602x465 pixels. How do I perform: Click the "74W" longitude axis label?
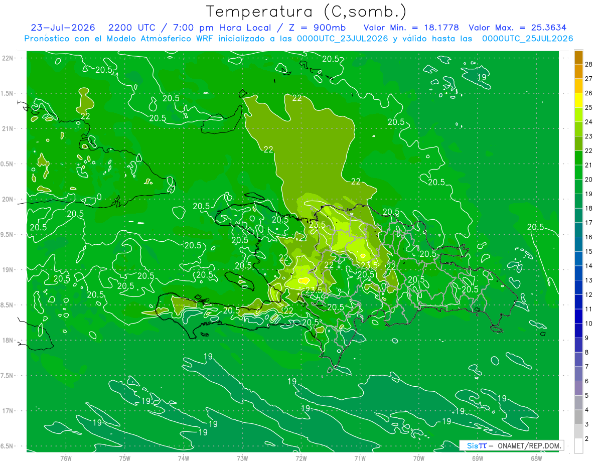(184, 457)
